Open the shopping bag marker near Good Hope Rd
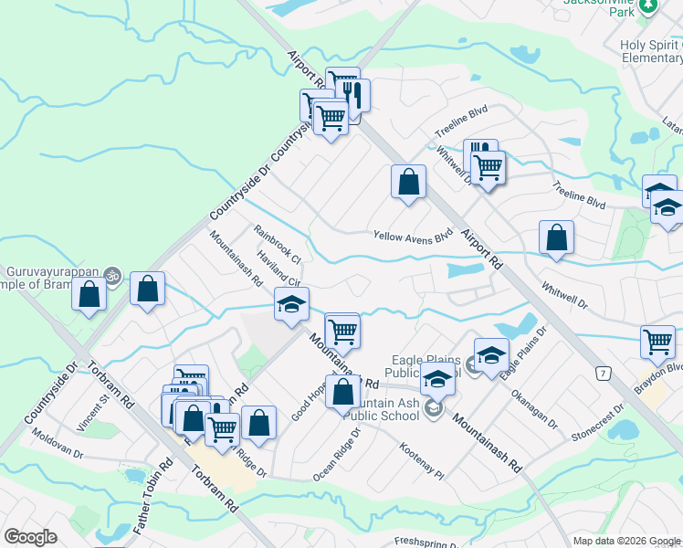 tap(343, 392)
